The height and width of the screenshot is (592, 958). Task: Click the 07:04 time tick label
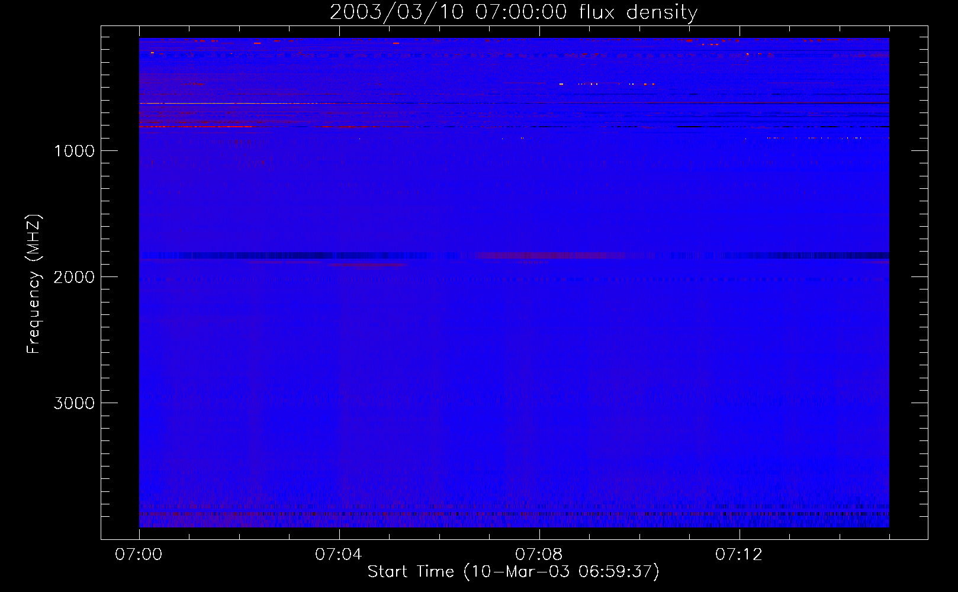(339, 555)
